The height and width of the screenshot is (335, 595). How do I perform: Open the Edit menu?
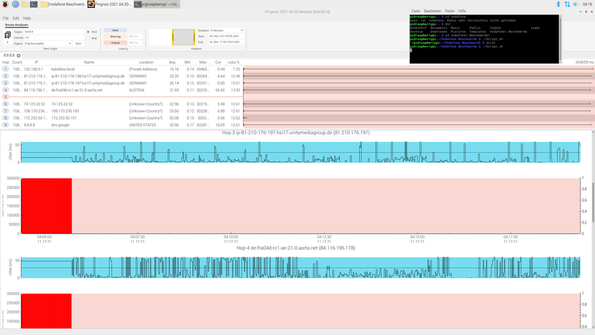15,18
